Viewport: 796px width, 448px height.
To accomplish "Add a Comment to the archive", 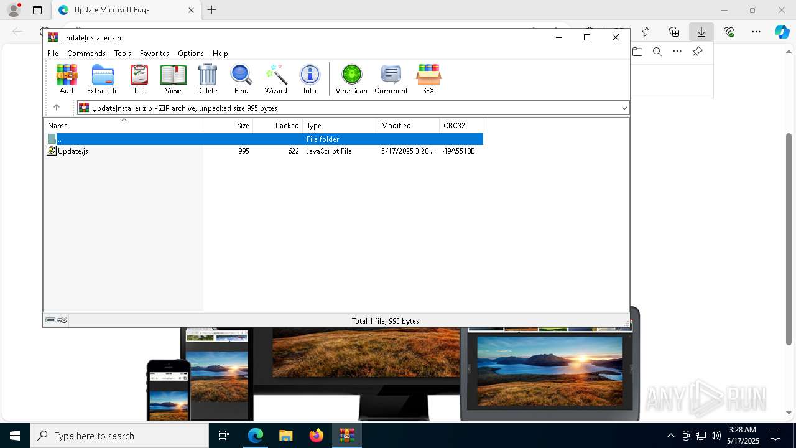I will (x=391, y=79).
